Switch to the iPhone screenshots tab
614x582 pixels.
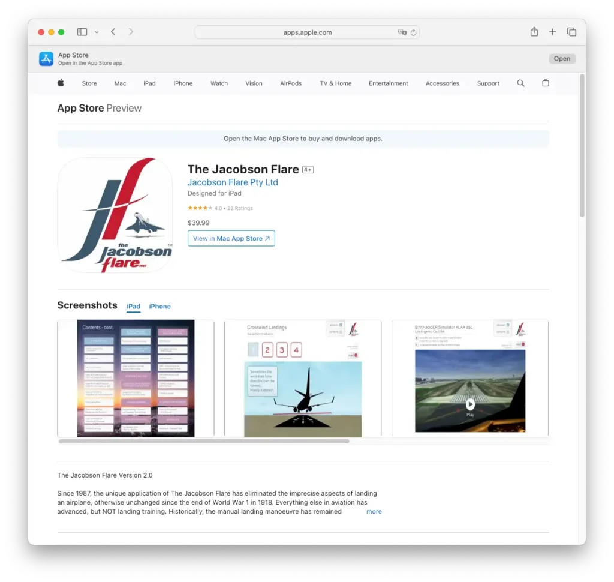point(159,306)
